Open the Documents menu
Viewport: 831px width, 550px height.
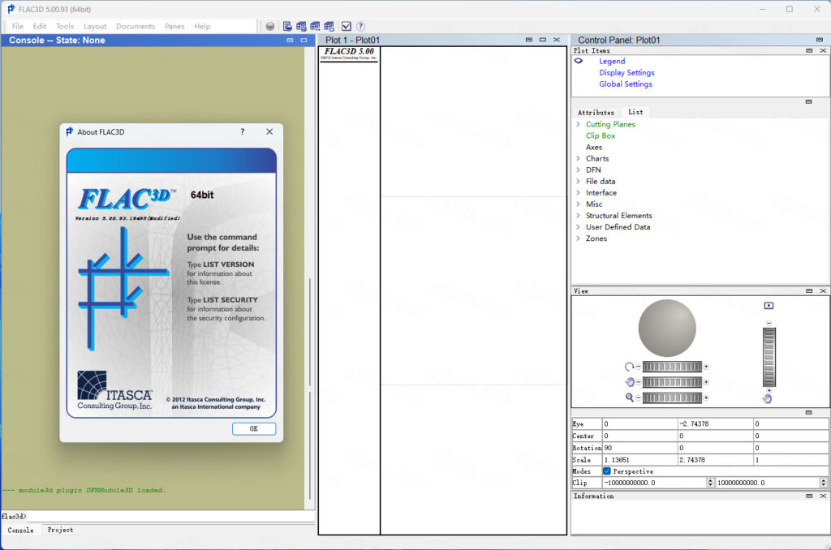pyautogui.click(x=136, y=26)
